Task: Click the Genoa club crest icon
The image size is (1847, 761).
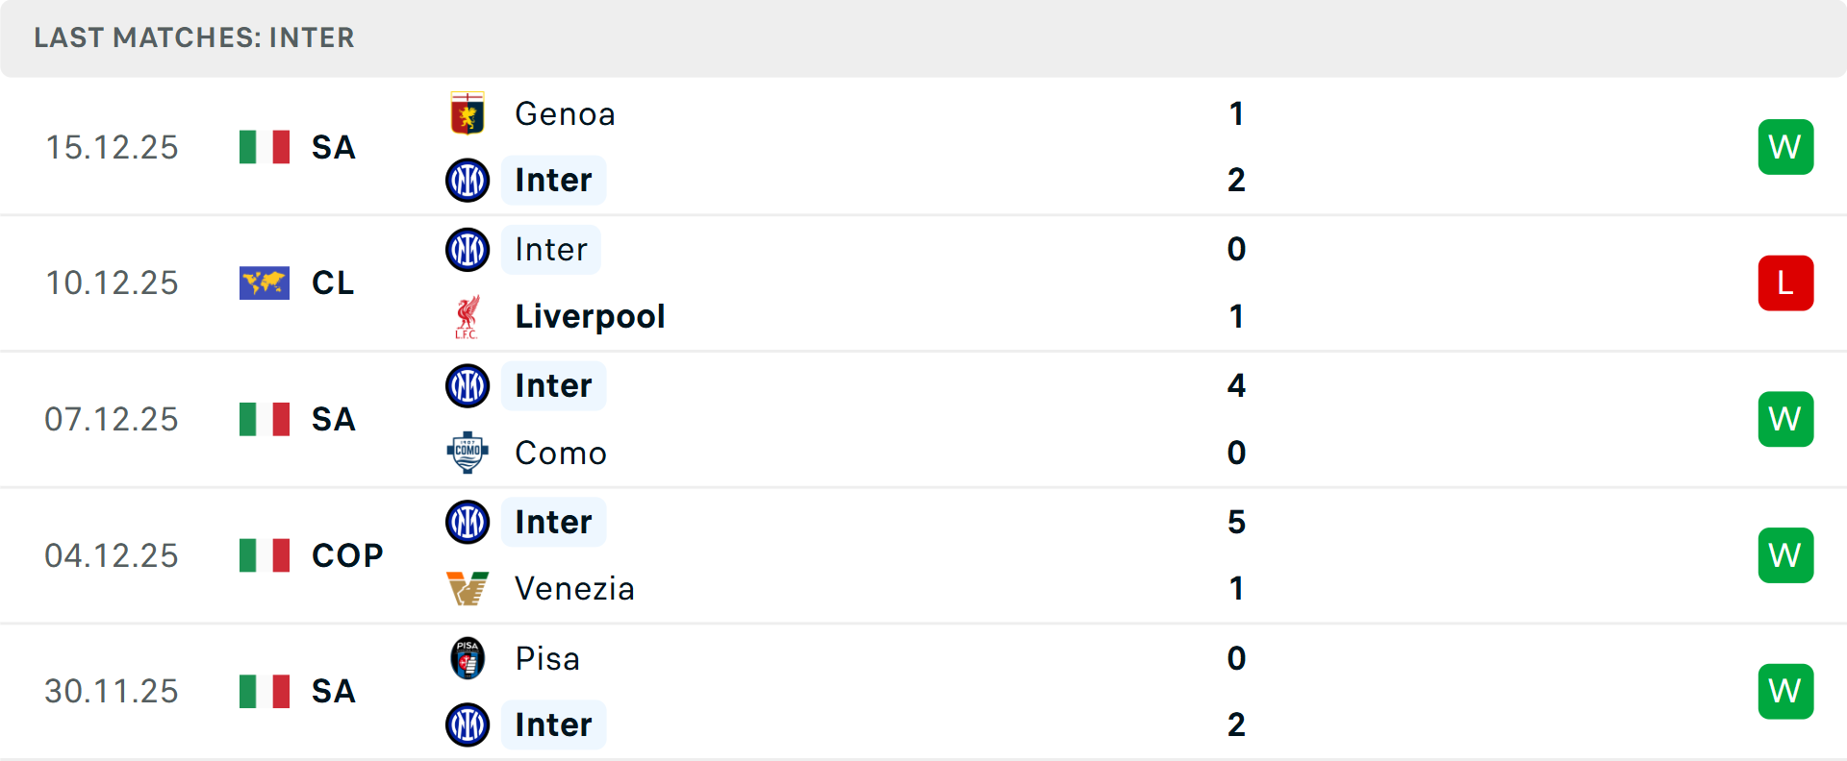Action: [x=468, y=113]
